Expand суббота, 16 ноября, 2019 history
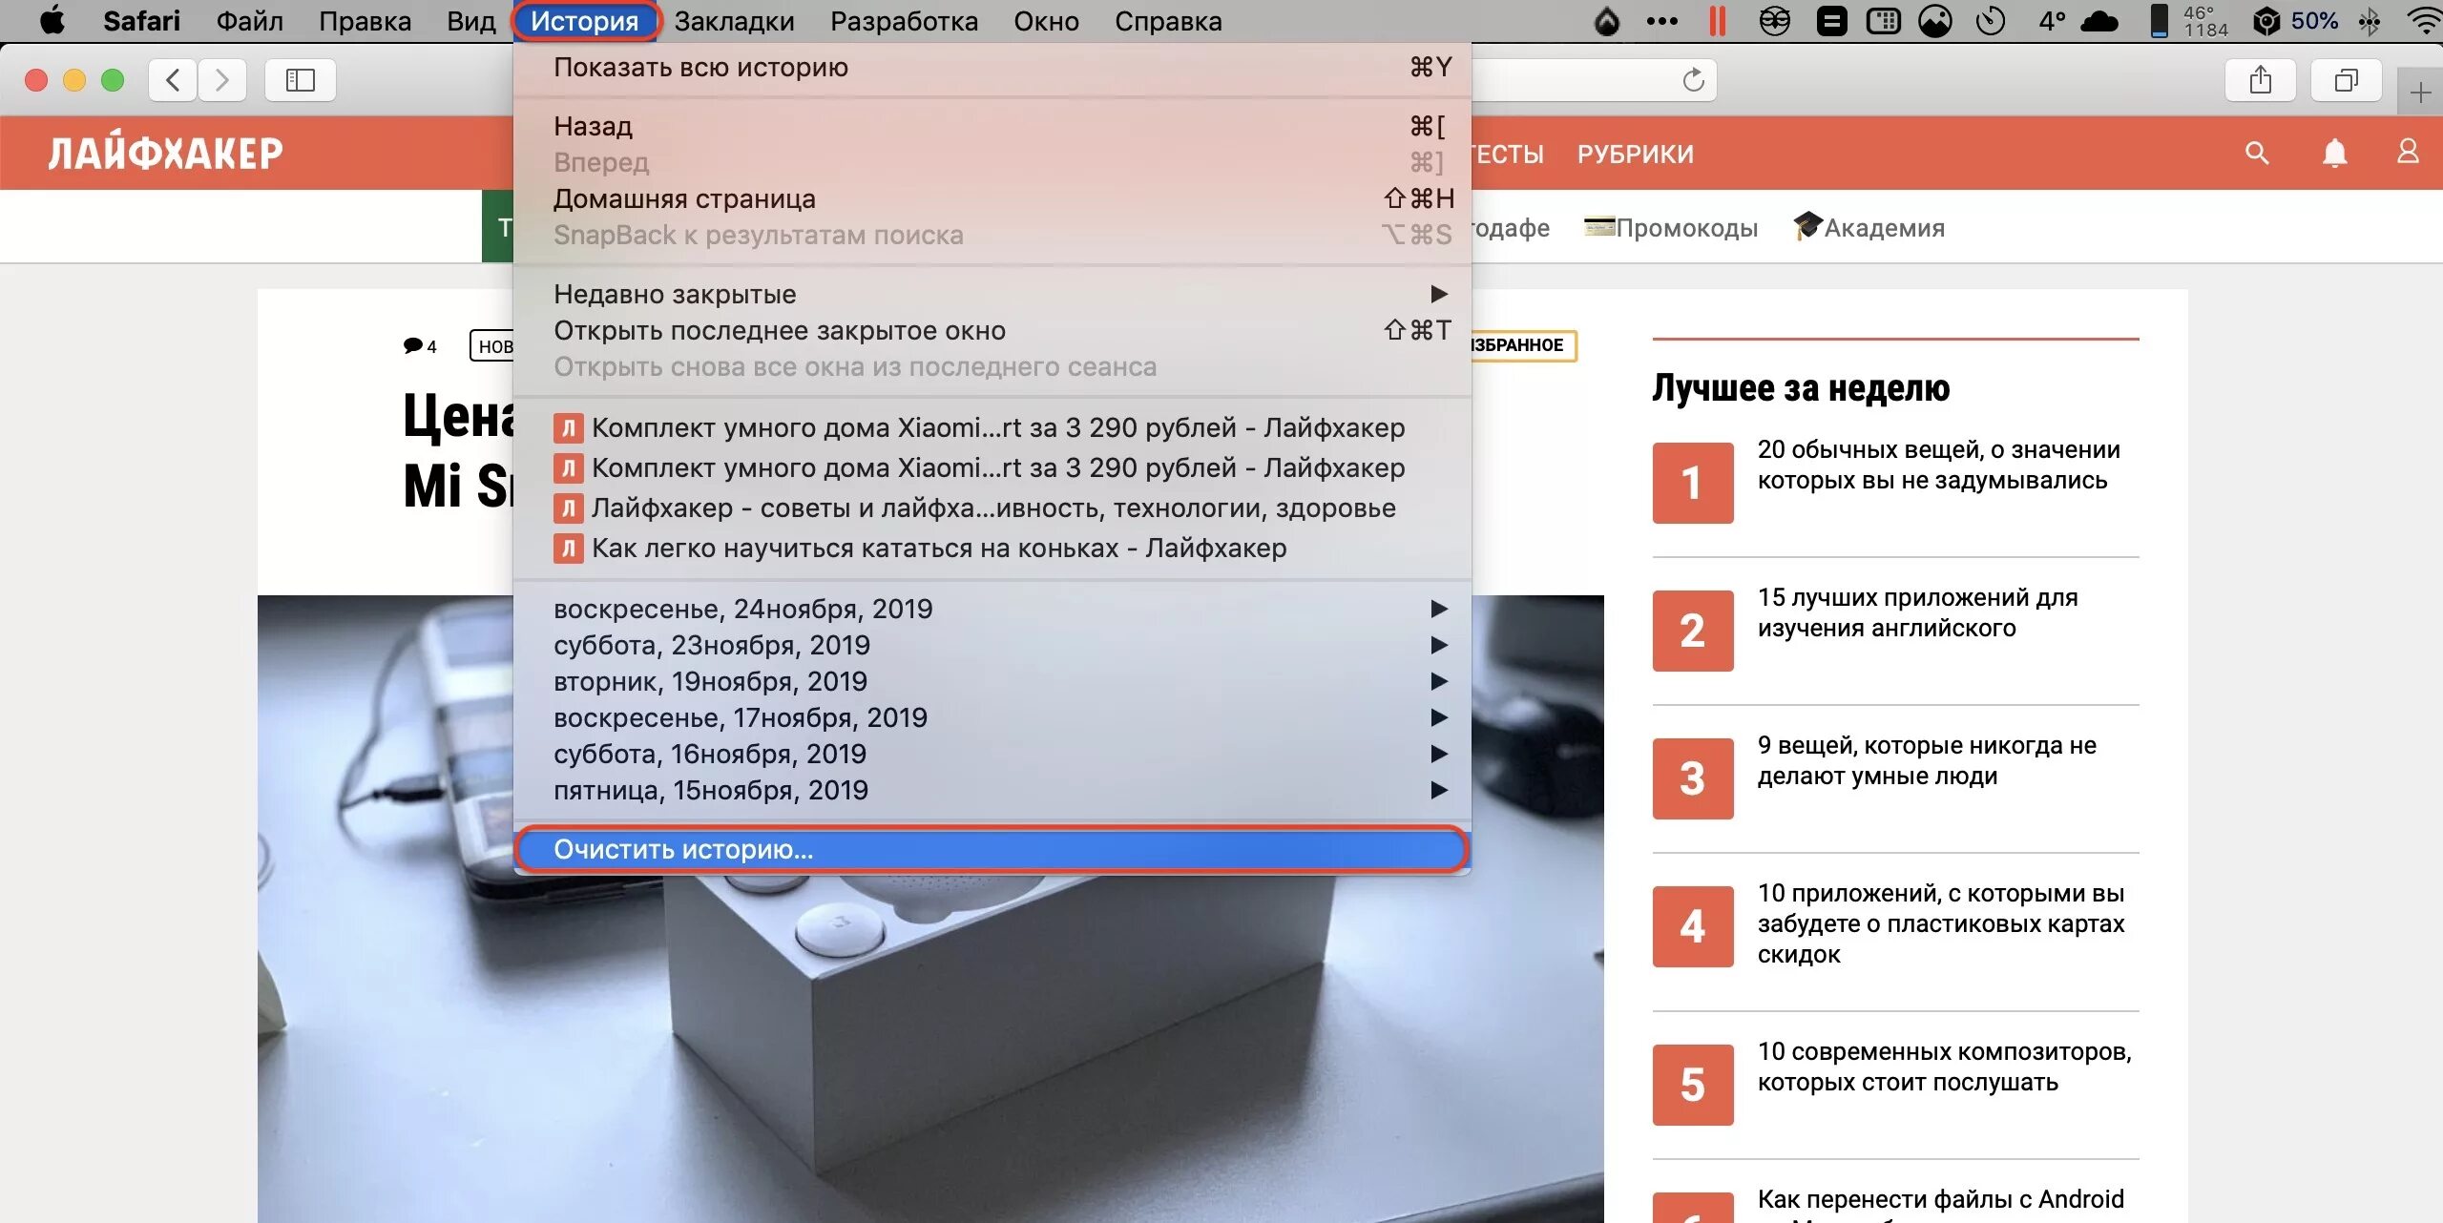Image resolution: width=2443 pixels, height=1223 pixels. tap(992, 755)
